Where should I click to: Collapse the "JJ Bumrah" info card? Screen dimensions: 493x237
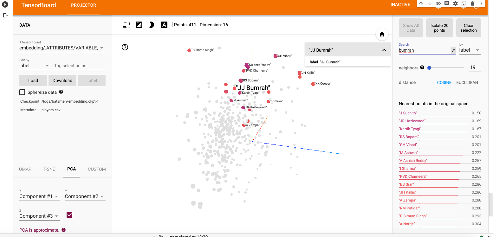(384, 50)
